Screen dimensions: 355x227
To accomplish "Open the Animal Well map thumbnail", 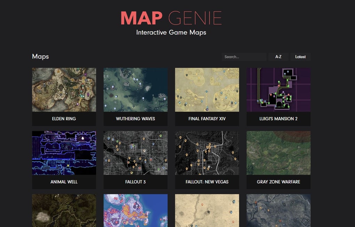I will tap(64, 153).
